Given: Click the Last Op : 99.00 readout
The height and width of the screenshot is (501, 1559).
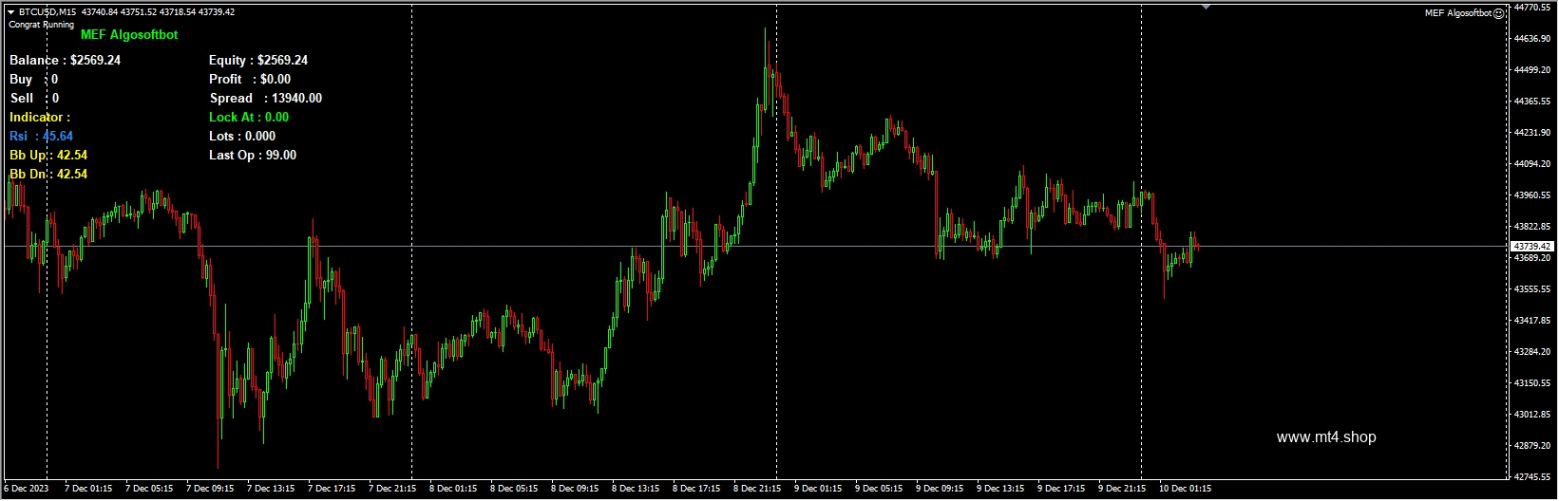Looking at the screenshot, I should (253, 155).
